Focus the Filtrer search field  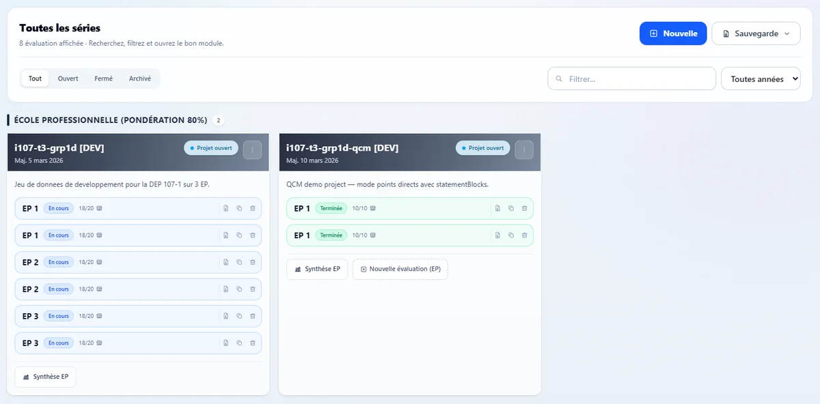(631, 78)
